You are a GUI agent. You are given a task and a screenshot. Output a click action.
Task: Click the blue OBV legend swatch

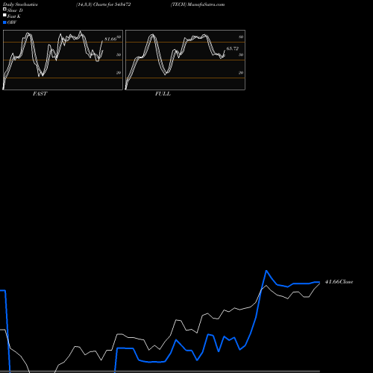(x=4, y=22)
